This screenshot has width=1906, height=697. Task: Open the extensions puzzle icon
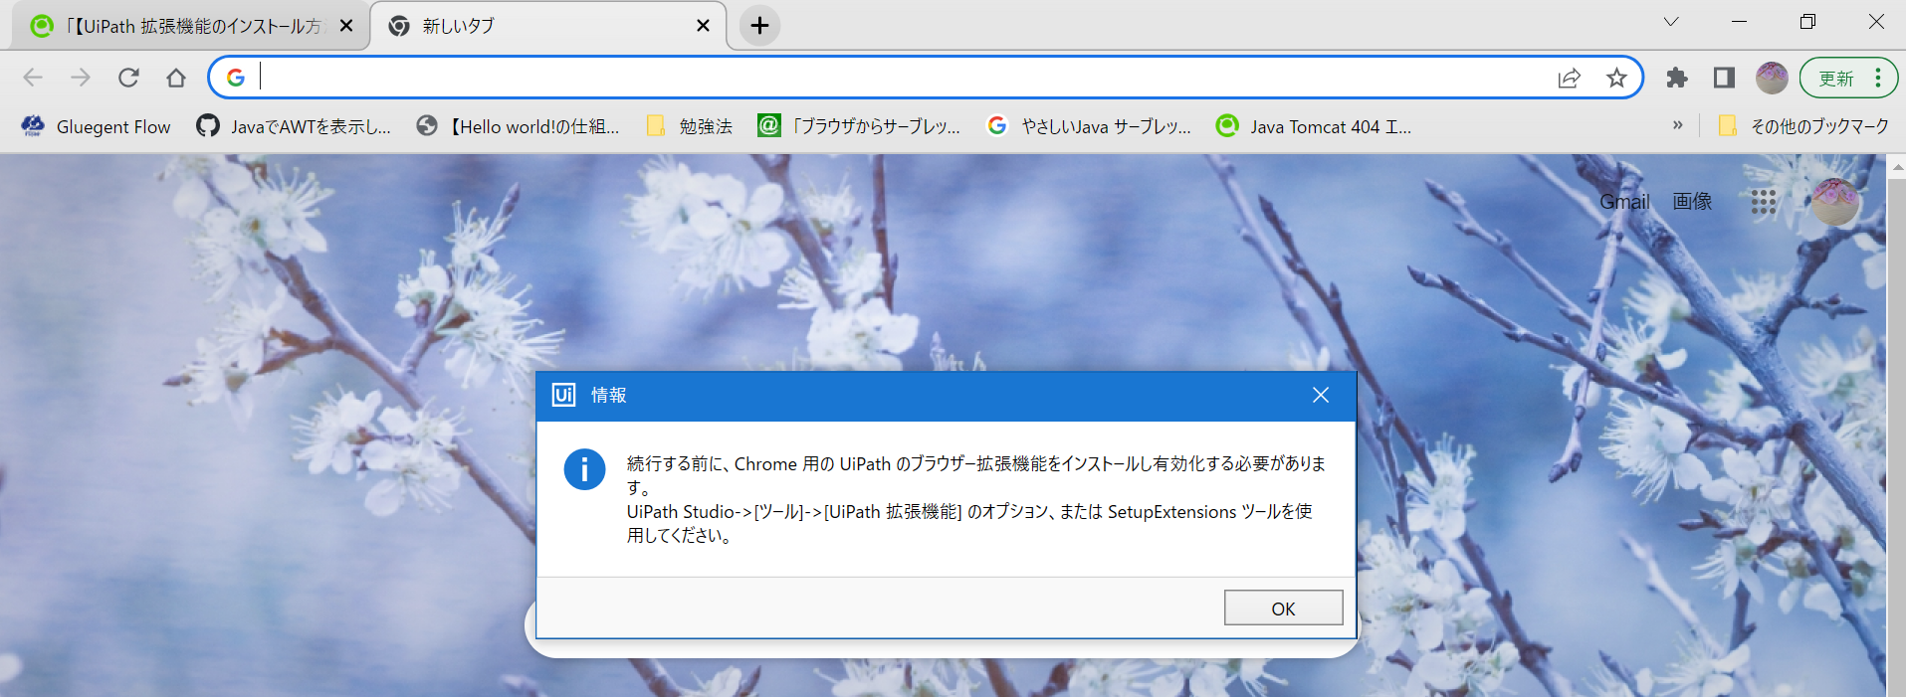click(x=1677, y=78)
